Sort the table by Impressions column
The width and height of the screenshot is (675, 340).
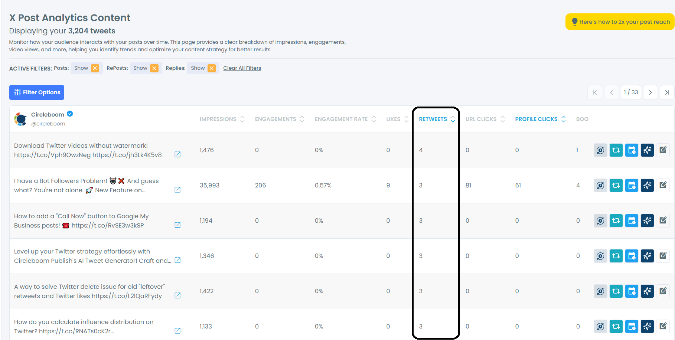tap(222, 119)
